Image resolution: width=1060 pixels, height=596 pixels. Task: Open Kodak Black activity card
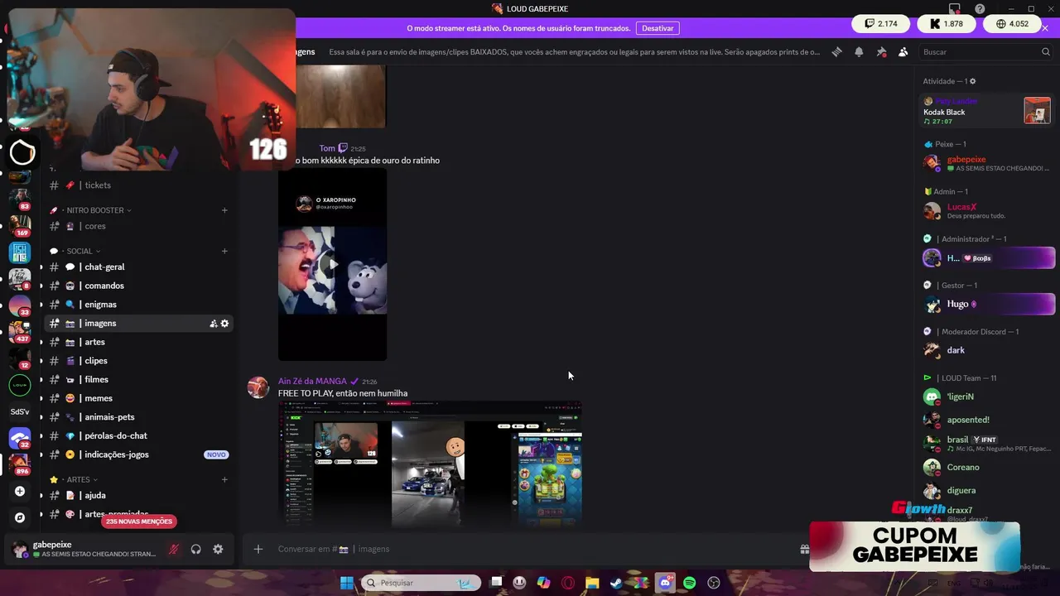[987, 111]
